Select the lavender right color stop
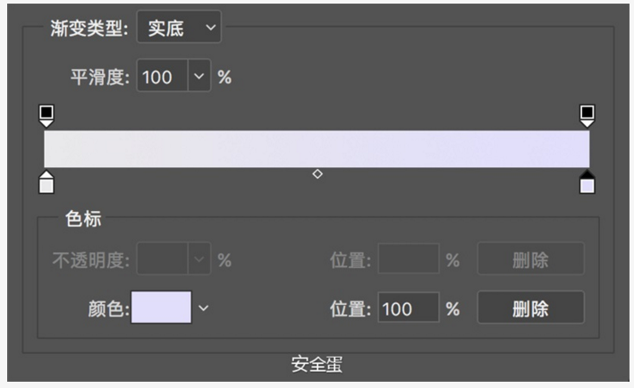The image size is (634, 388). point(587,183)
